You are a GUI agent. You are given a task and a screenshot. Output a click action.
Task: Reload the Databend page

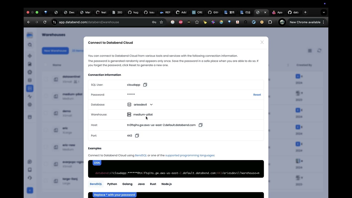pos(45,22)
